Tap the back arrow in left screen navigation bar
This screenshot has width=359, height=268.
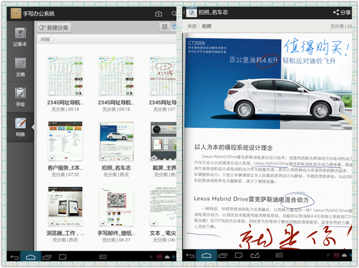[x=15, y=257]
